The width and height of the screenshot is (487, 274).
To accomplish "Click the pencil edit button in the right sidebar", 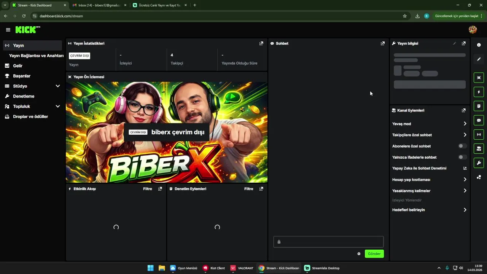I will 479,59.
